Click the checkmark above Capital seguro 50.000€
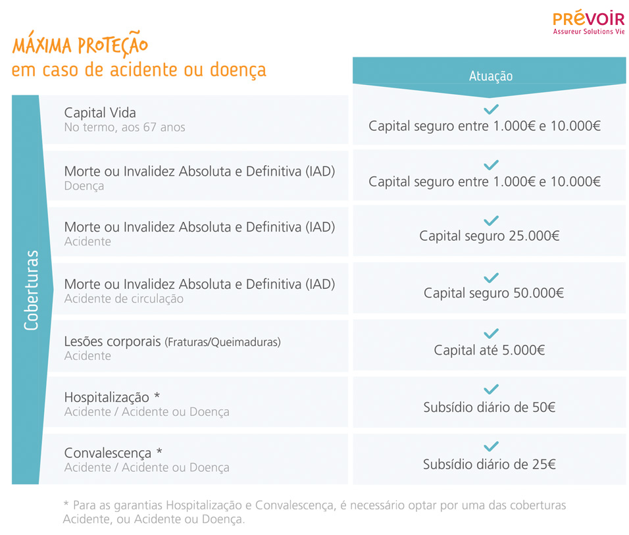629x535 pixels. 491,277
